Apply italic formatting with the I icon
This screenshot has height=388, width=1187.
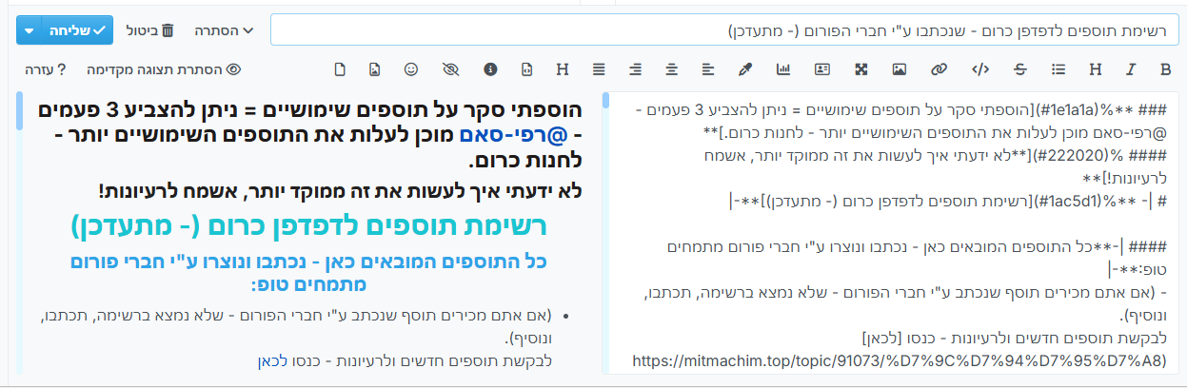1131,68
